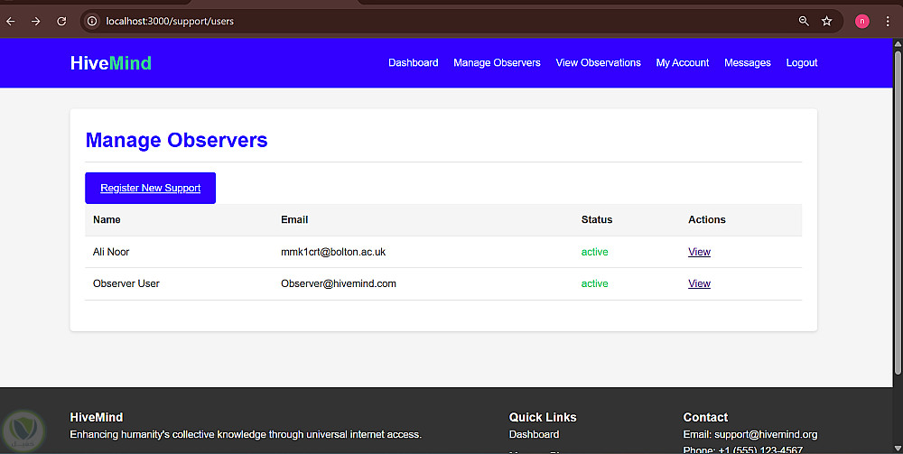Click the HiveMind footer heading
The width and height of the screenshot is (903, 454).
97,417
